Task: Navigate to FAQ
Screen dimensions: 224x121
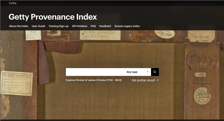Action: (93, 26)
